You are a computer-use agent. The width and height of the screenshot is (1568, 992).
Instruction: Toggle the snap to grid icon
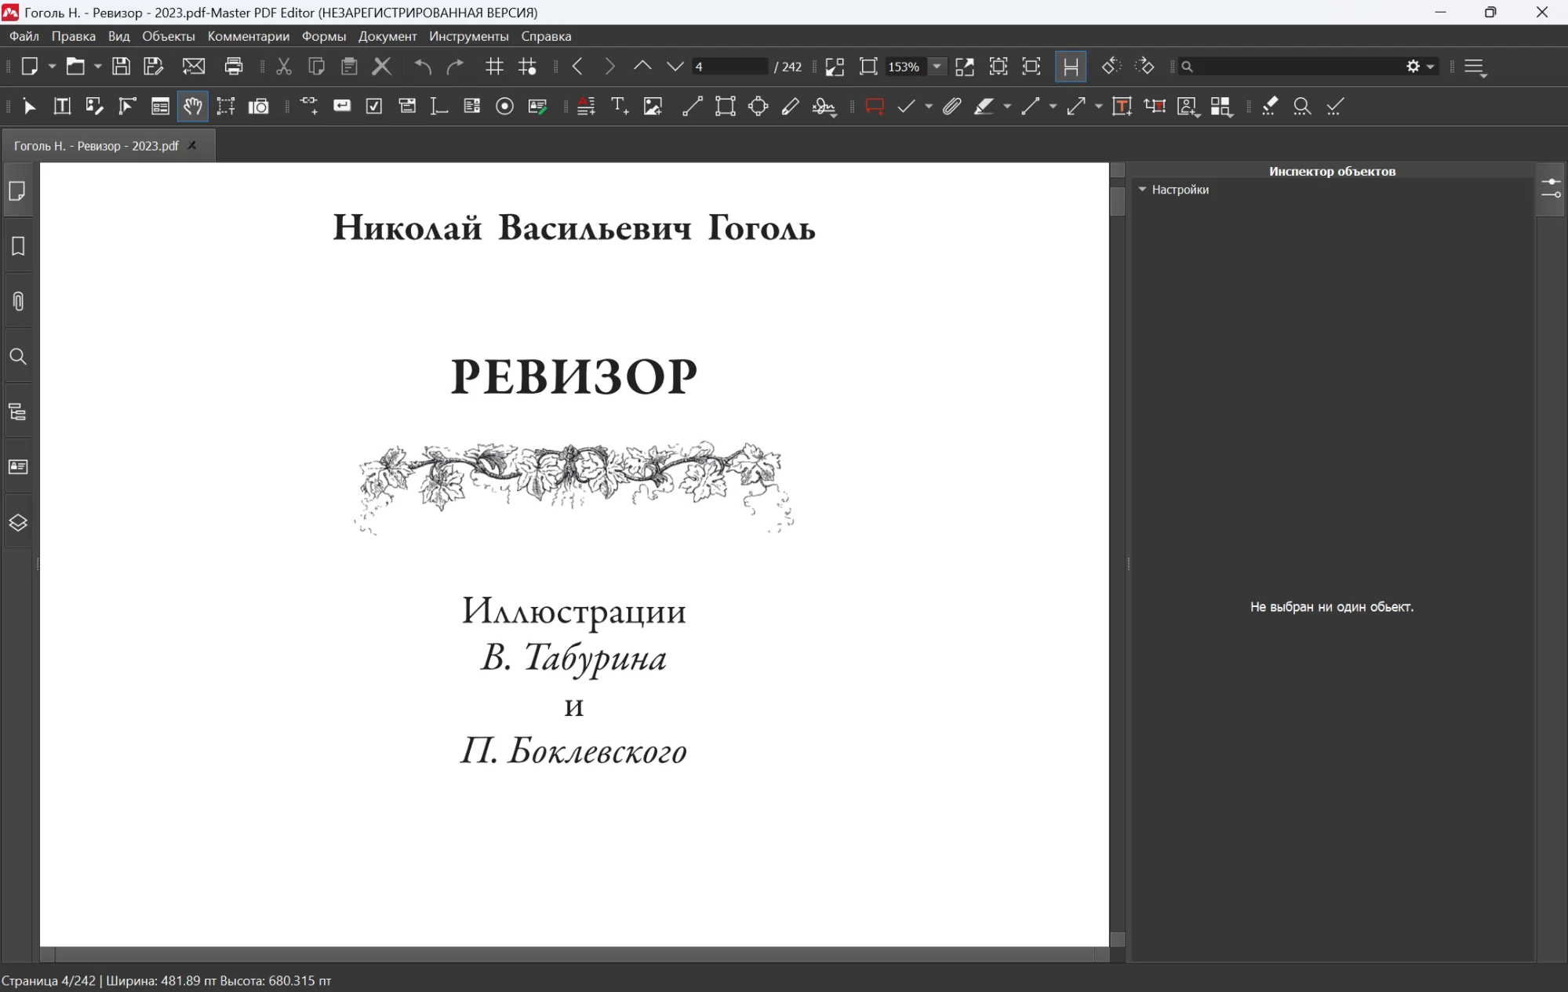coord(528,67)
